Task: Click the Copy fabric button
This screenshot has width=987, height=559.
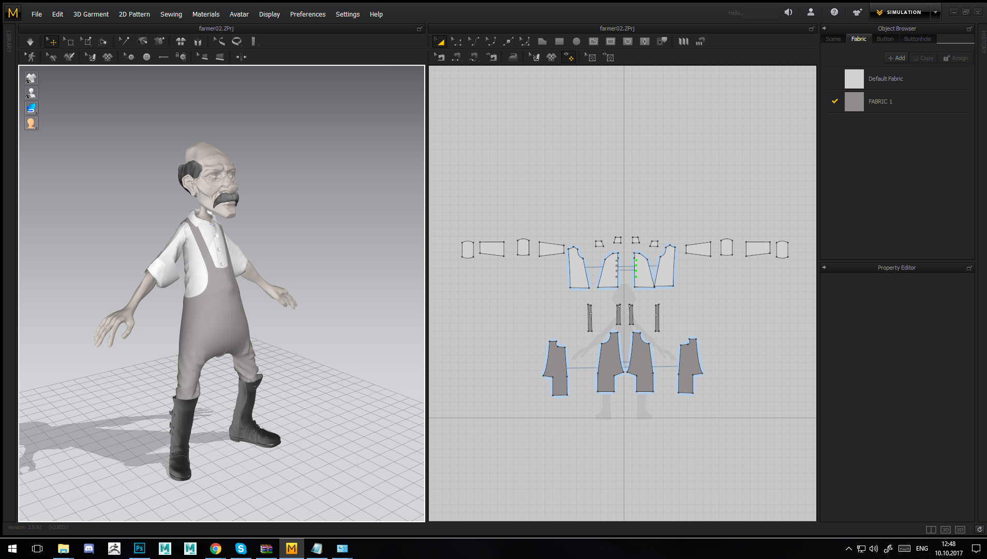Action: pyautogui.click(x=923, y=58)
